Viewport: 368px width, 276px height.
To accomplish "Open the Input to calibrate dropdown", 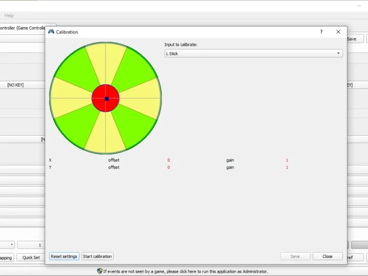I will click(x=253, y=53).
